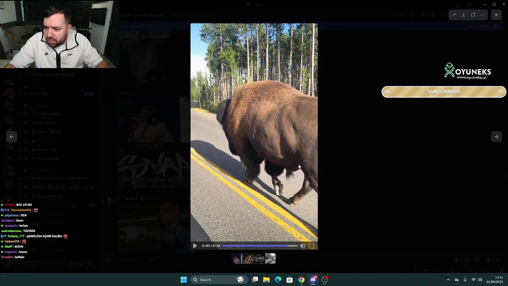
Task: Play the bison video
Action: tap(195, 246)
